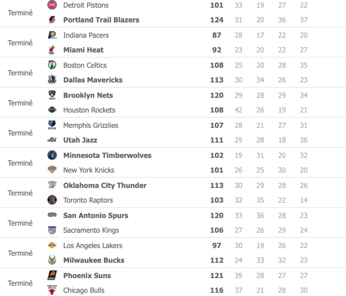The height and width of the screenshot is (296, 346).
Task: Click the Detroit Pistons team logo
Action: (52, 5)
